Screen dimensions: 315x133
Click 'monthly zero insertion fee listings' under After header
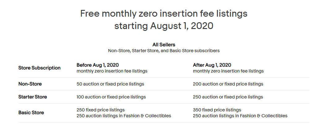[x=228, y=71]
